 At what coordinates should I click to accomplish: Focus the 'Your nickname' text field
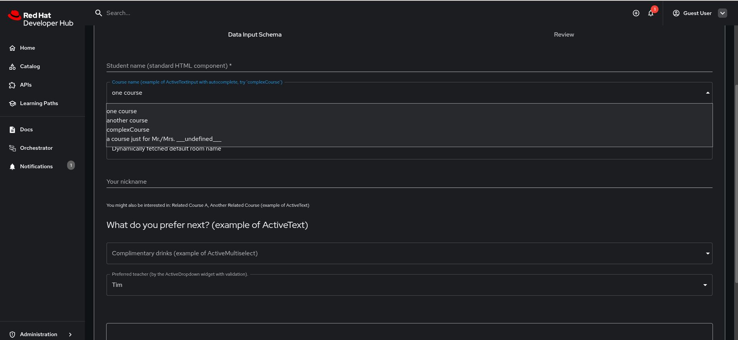[x=409, y=182]
